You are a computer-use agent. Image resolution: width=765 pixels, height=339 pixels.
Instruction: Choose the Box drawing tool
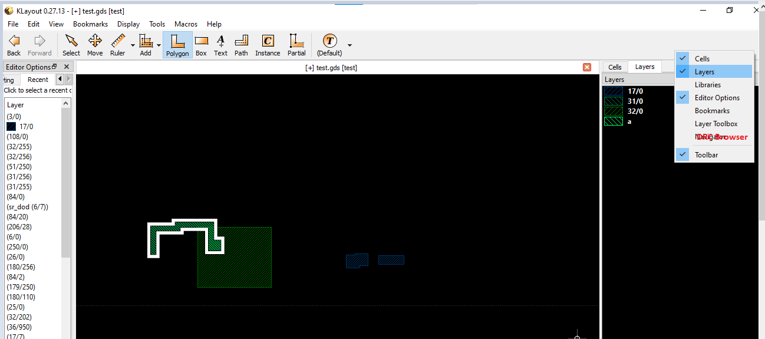[201, 45]
